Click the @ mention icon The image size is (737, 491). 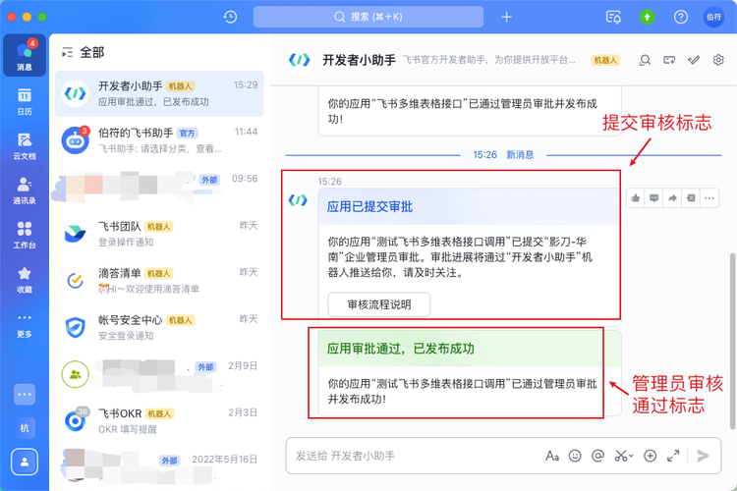(597, 456)
